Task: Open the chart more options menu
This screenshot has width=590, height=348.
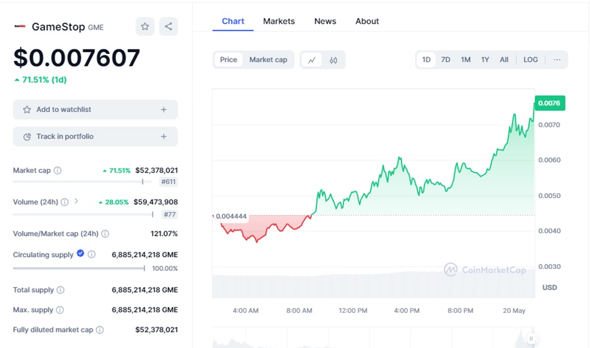Action: pos(557,60)
